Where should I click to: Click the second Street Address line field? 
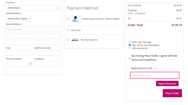pyautogui.click(x=33, y=36)
